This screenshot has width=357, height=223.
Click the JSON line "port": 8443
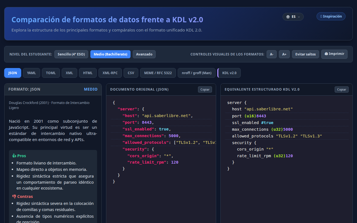[x=138, y=122]
